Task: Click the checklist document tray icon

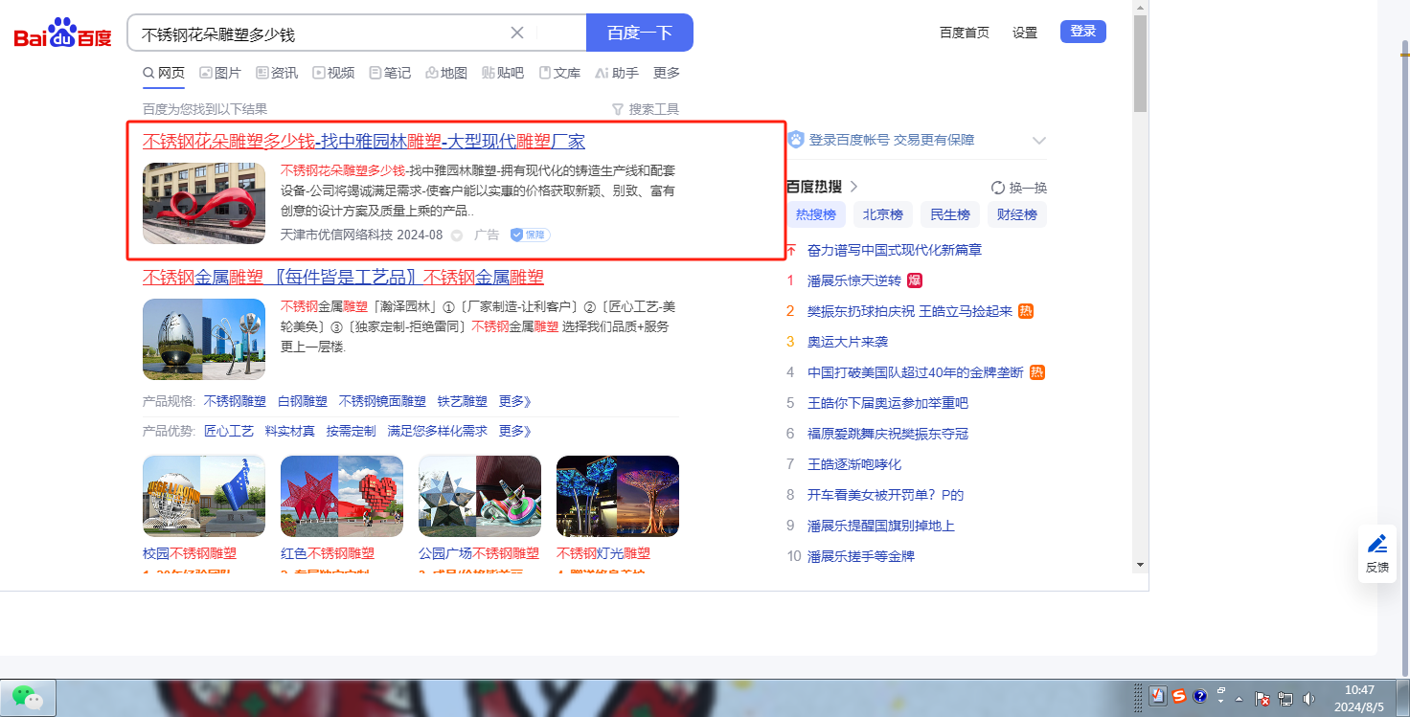Action: coord(1157,697)
